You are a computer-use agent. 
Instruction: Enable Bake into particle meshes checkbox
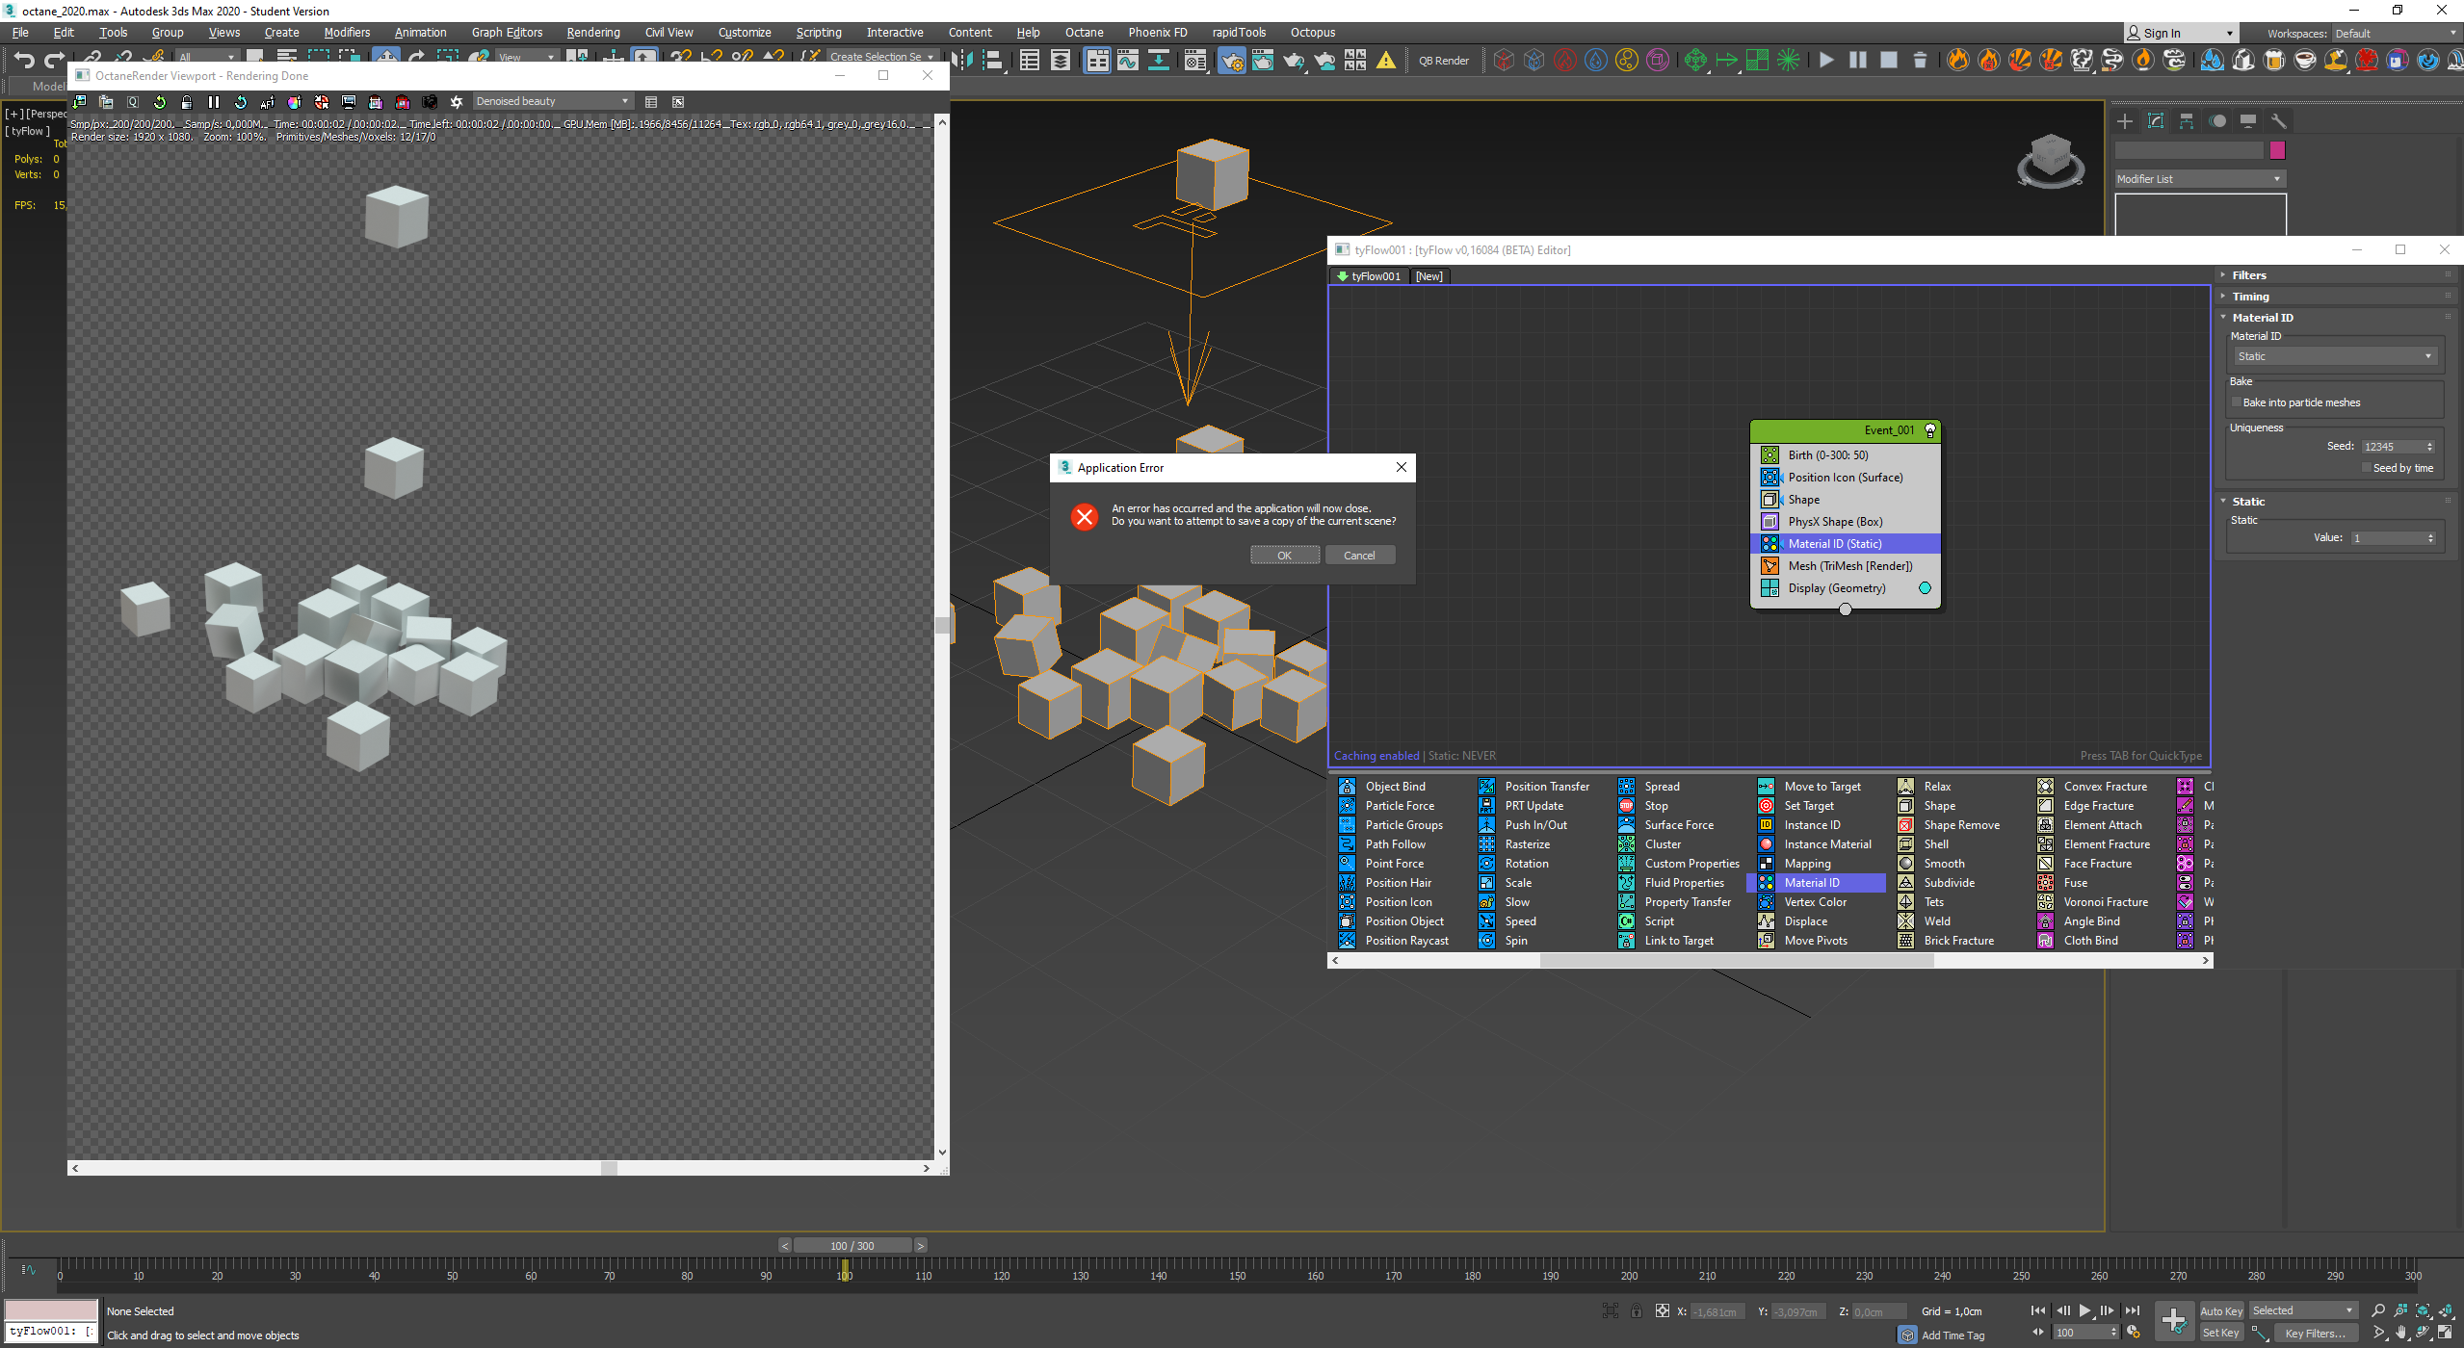(x=2237, y=402)
